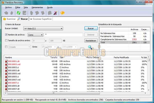Click the Archivos column header in statistics
Viewport: 154px width, 103px height.
pos(134,29)
